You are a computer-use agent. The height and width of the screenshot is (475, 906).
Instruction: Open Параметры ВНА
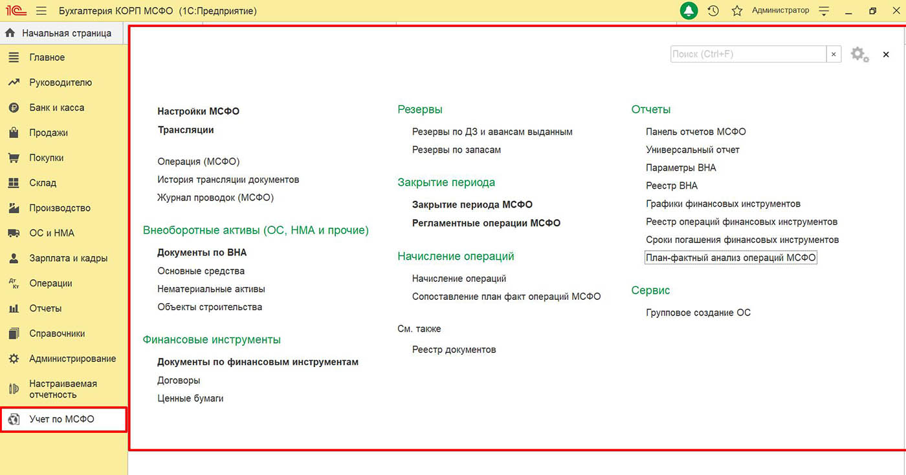coord(681,167)
